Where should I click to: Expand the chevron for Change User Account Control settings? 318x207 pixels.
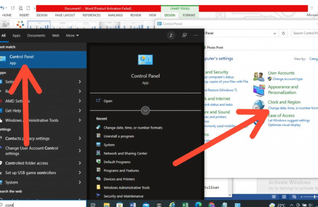click(x=79, y=151)
